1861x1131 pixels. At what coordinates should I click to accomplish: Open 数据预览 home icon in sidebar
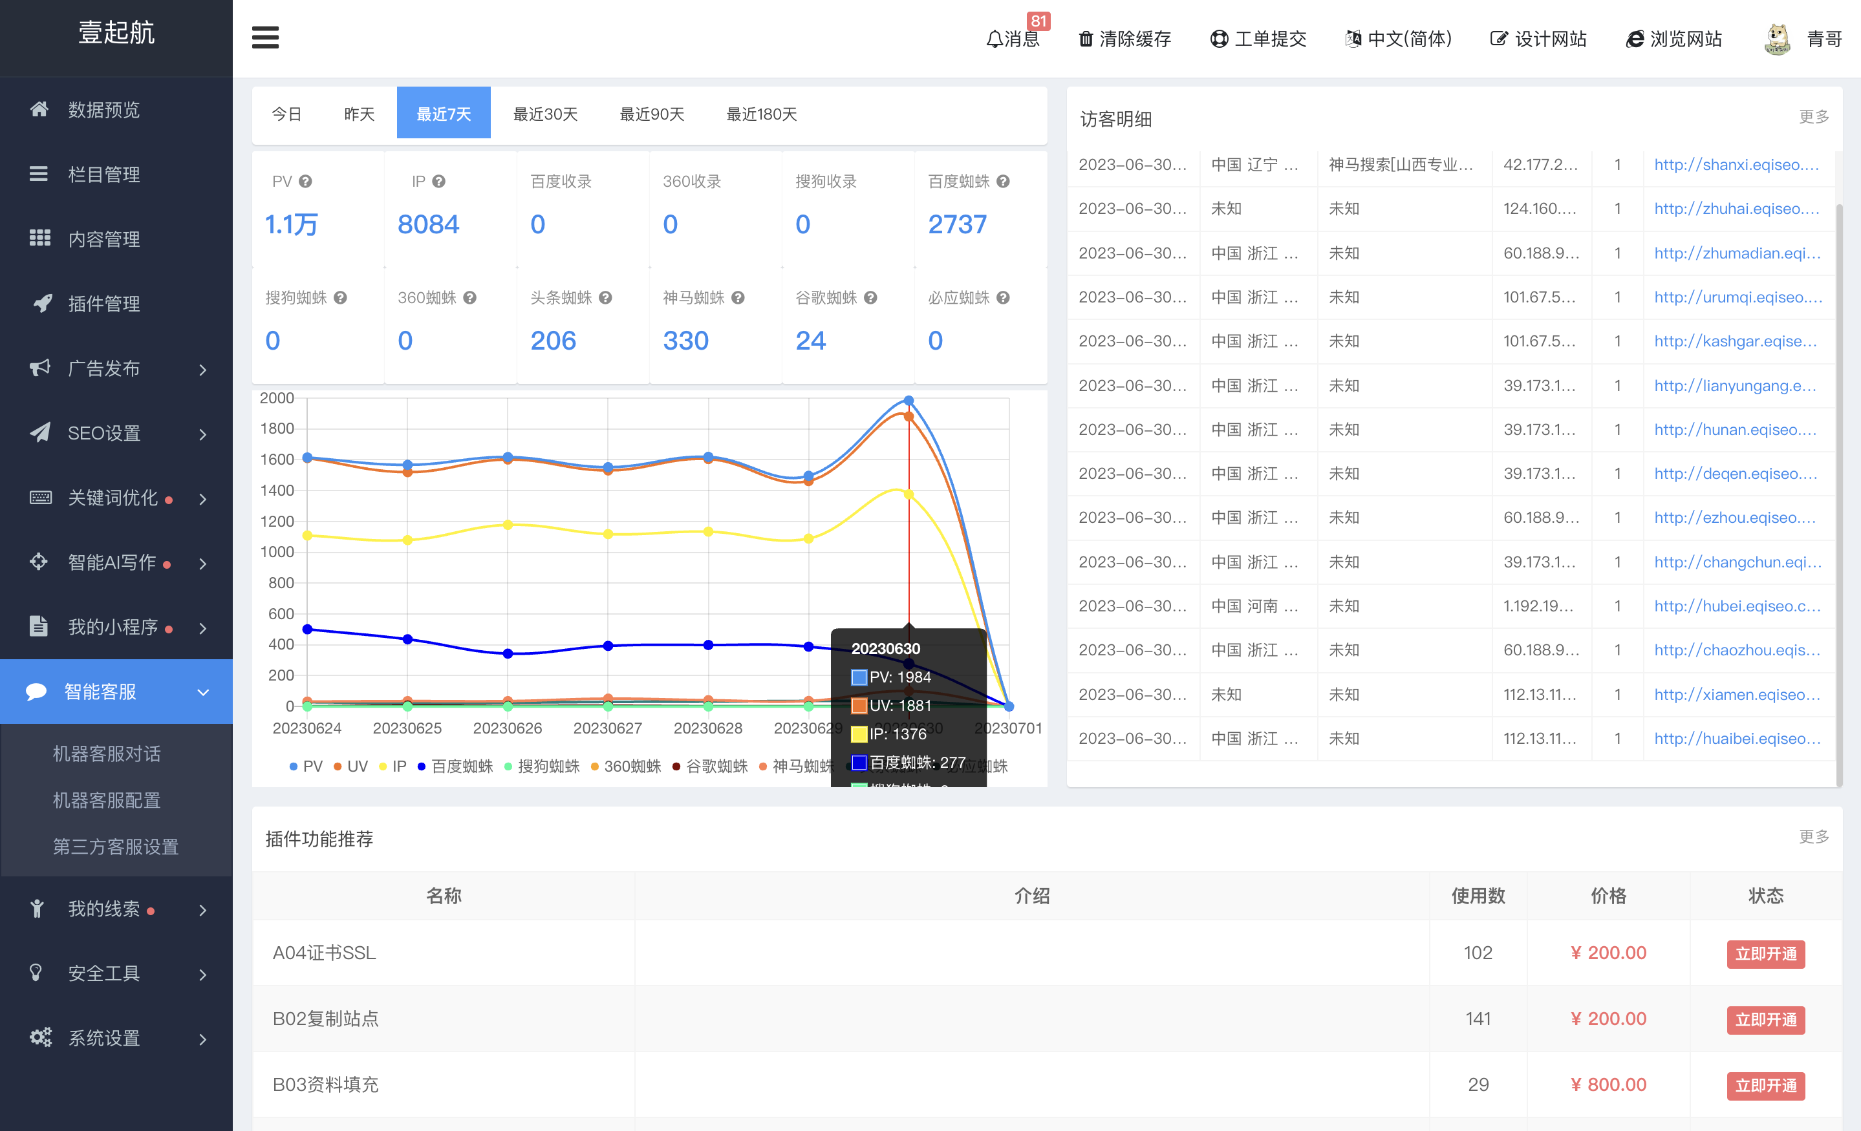click(x=39, y=109)
